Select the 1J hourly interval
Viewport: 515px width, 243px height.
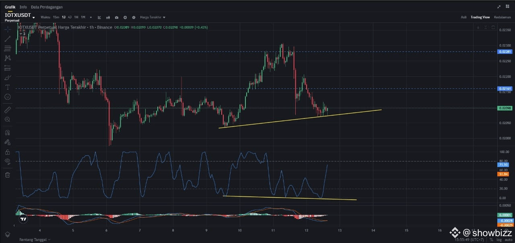tap(64, 17)
